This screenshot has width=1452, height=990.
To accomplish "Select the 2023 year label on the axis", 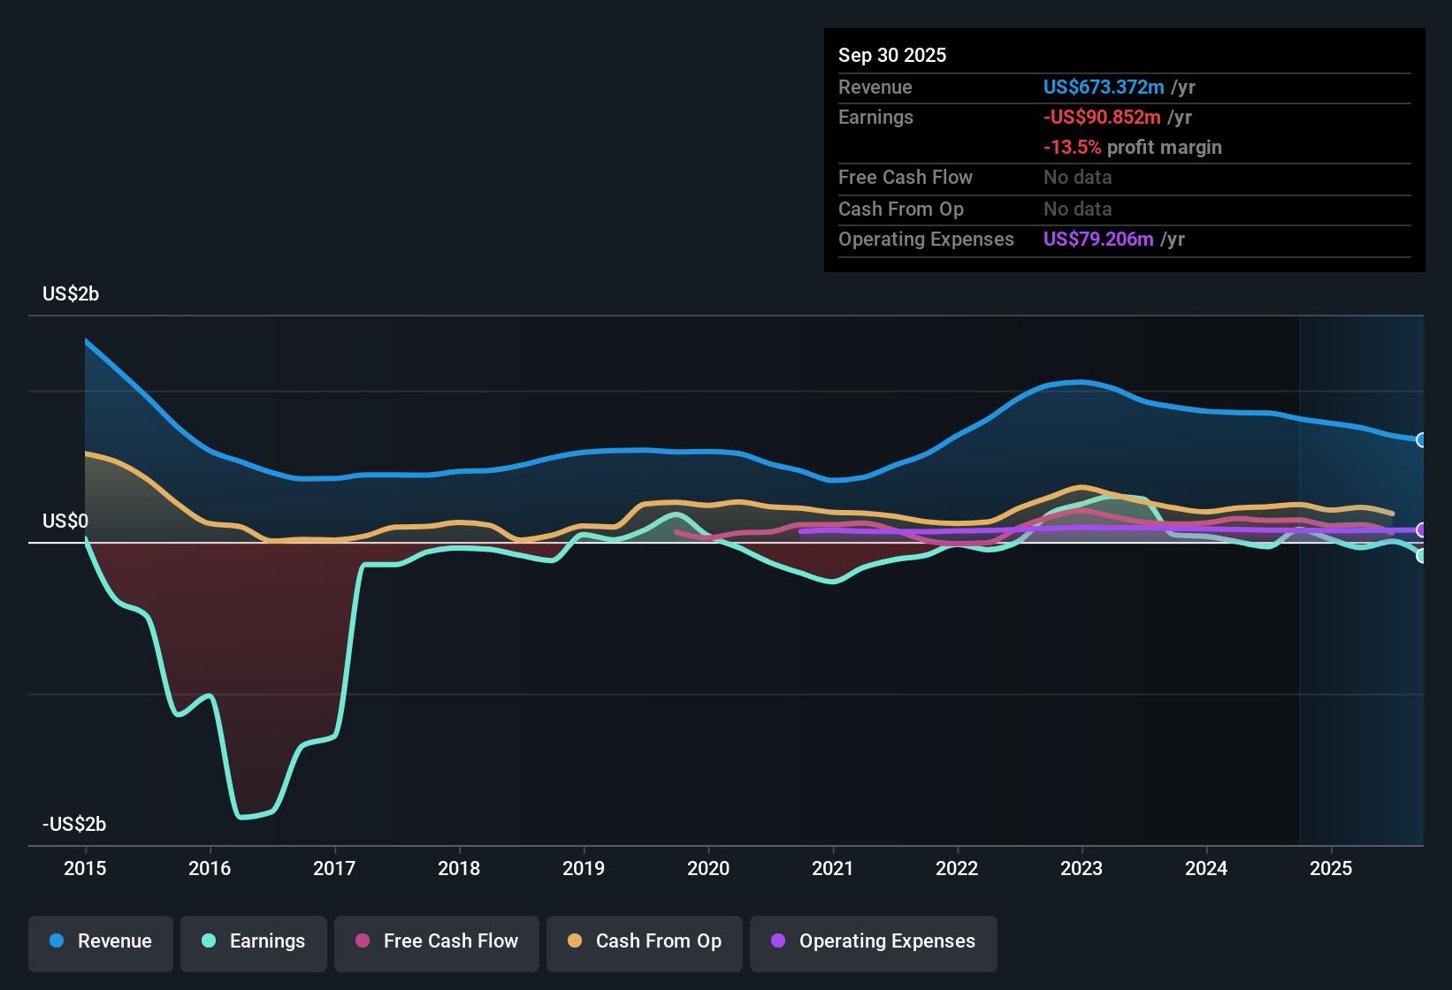I will pyautogui.click(x=1082, y=869).
